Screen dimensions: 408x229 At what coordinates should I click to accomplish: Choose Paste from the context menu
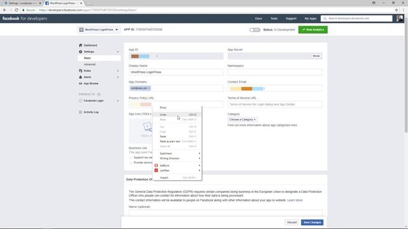pyautogui.click(x=177, y=137)
